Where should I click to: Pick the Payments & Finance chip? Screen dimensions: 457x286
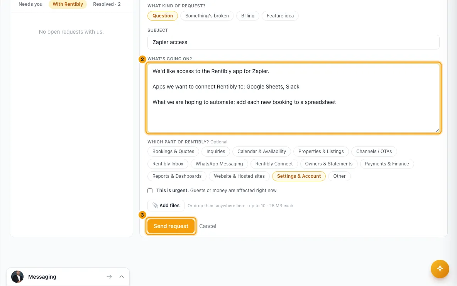[x=387, y=164]
